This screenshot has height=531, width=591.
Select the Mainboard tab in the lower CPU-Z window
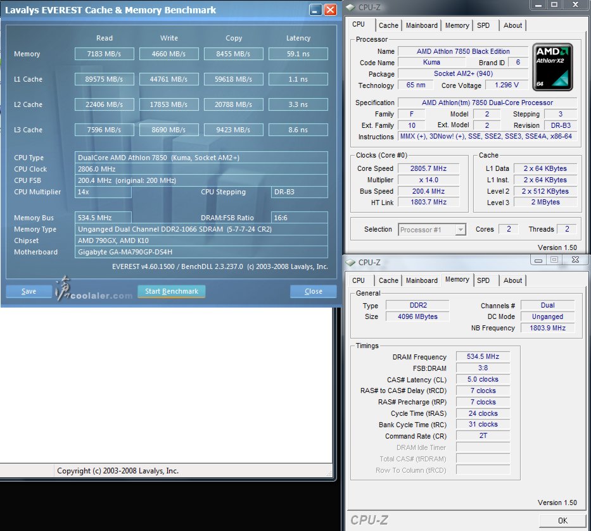pos(421,280)
